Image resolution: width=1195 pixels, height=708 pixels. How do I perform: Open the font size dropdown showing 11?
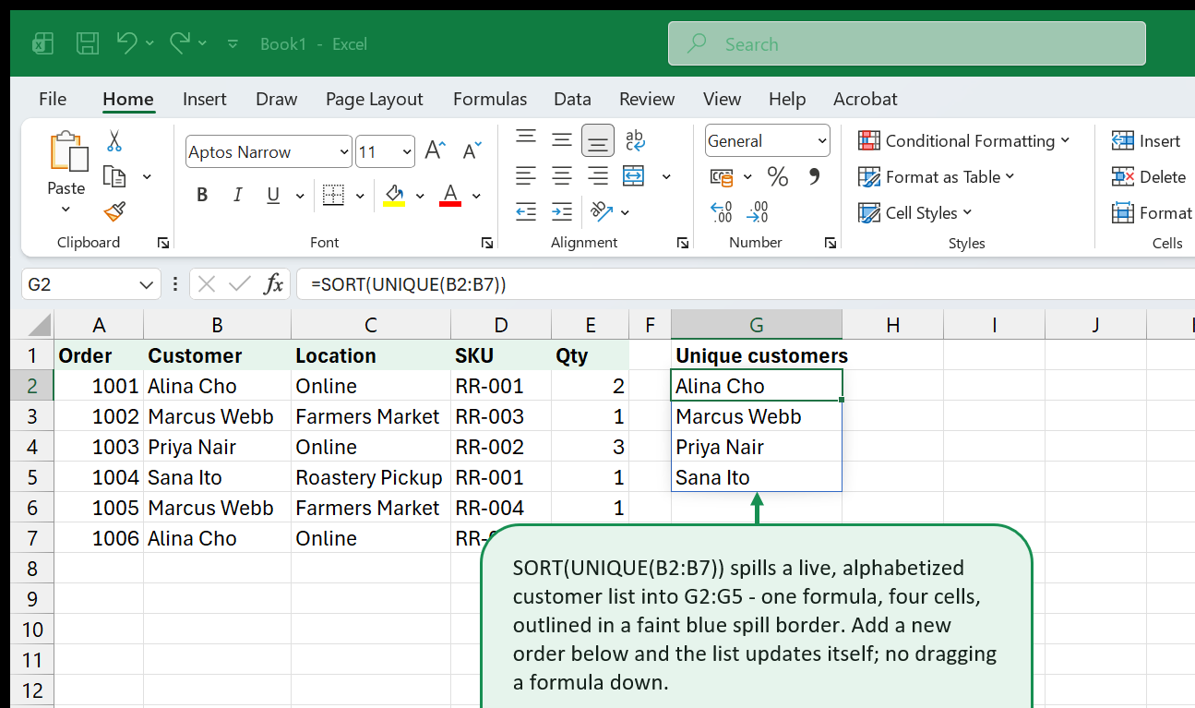pyautogui.click(x=407, y=152)
